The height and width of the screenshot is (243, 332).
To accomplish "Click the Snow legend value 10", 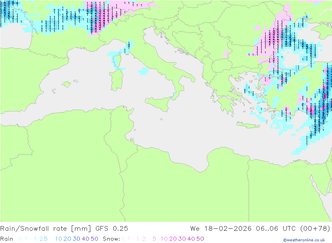I will coord(164,239).
